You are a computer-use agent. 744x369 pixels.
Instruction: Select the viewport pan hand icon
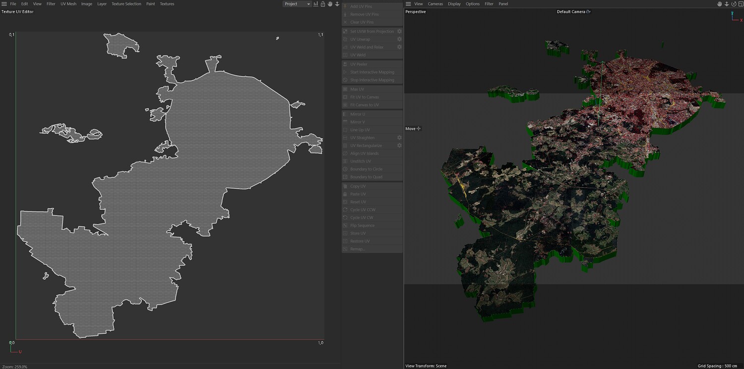tap(720, 4)
